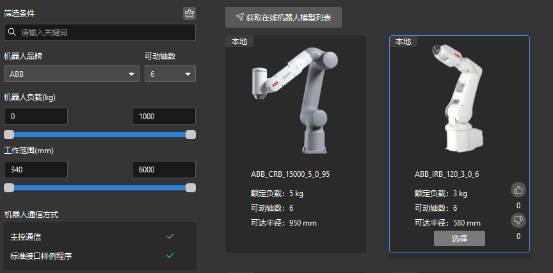
Task: Click the 选择 button on ABB_IRB_120 card
Action: 459,238
